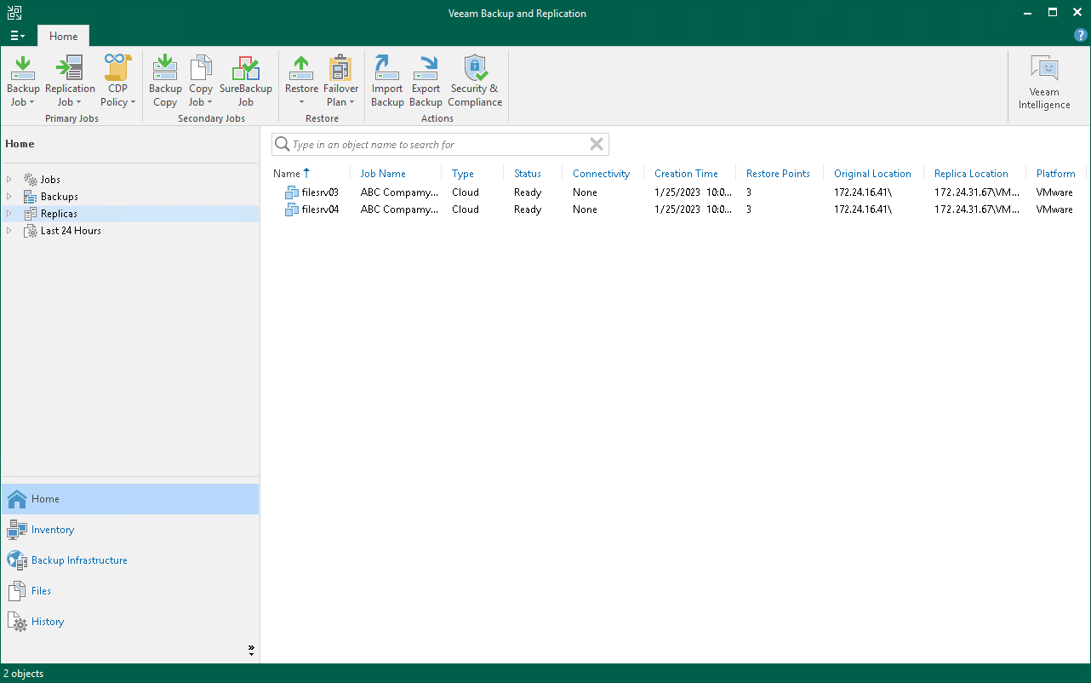Switch to the Inventory view
1091x683 pixels.
coord(53,530)
